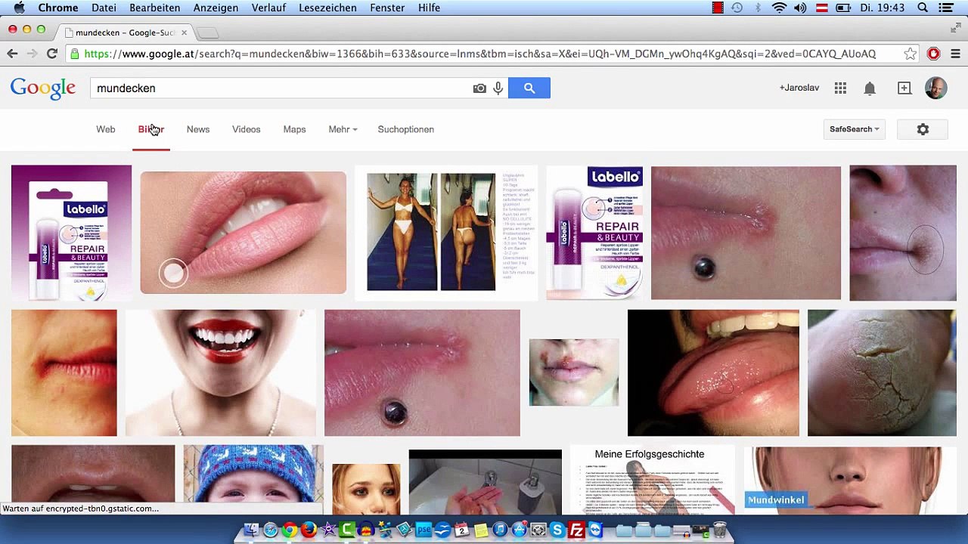Select the URL in the address bar
Image resolution: width=968 pixels, height=544 pixels.
coord(479,54)
